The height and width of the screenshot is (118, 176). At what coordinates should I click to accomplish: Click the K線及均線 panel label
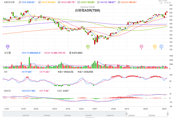pos(9,2)
